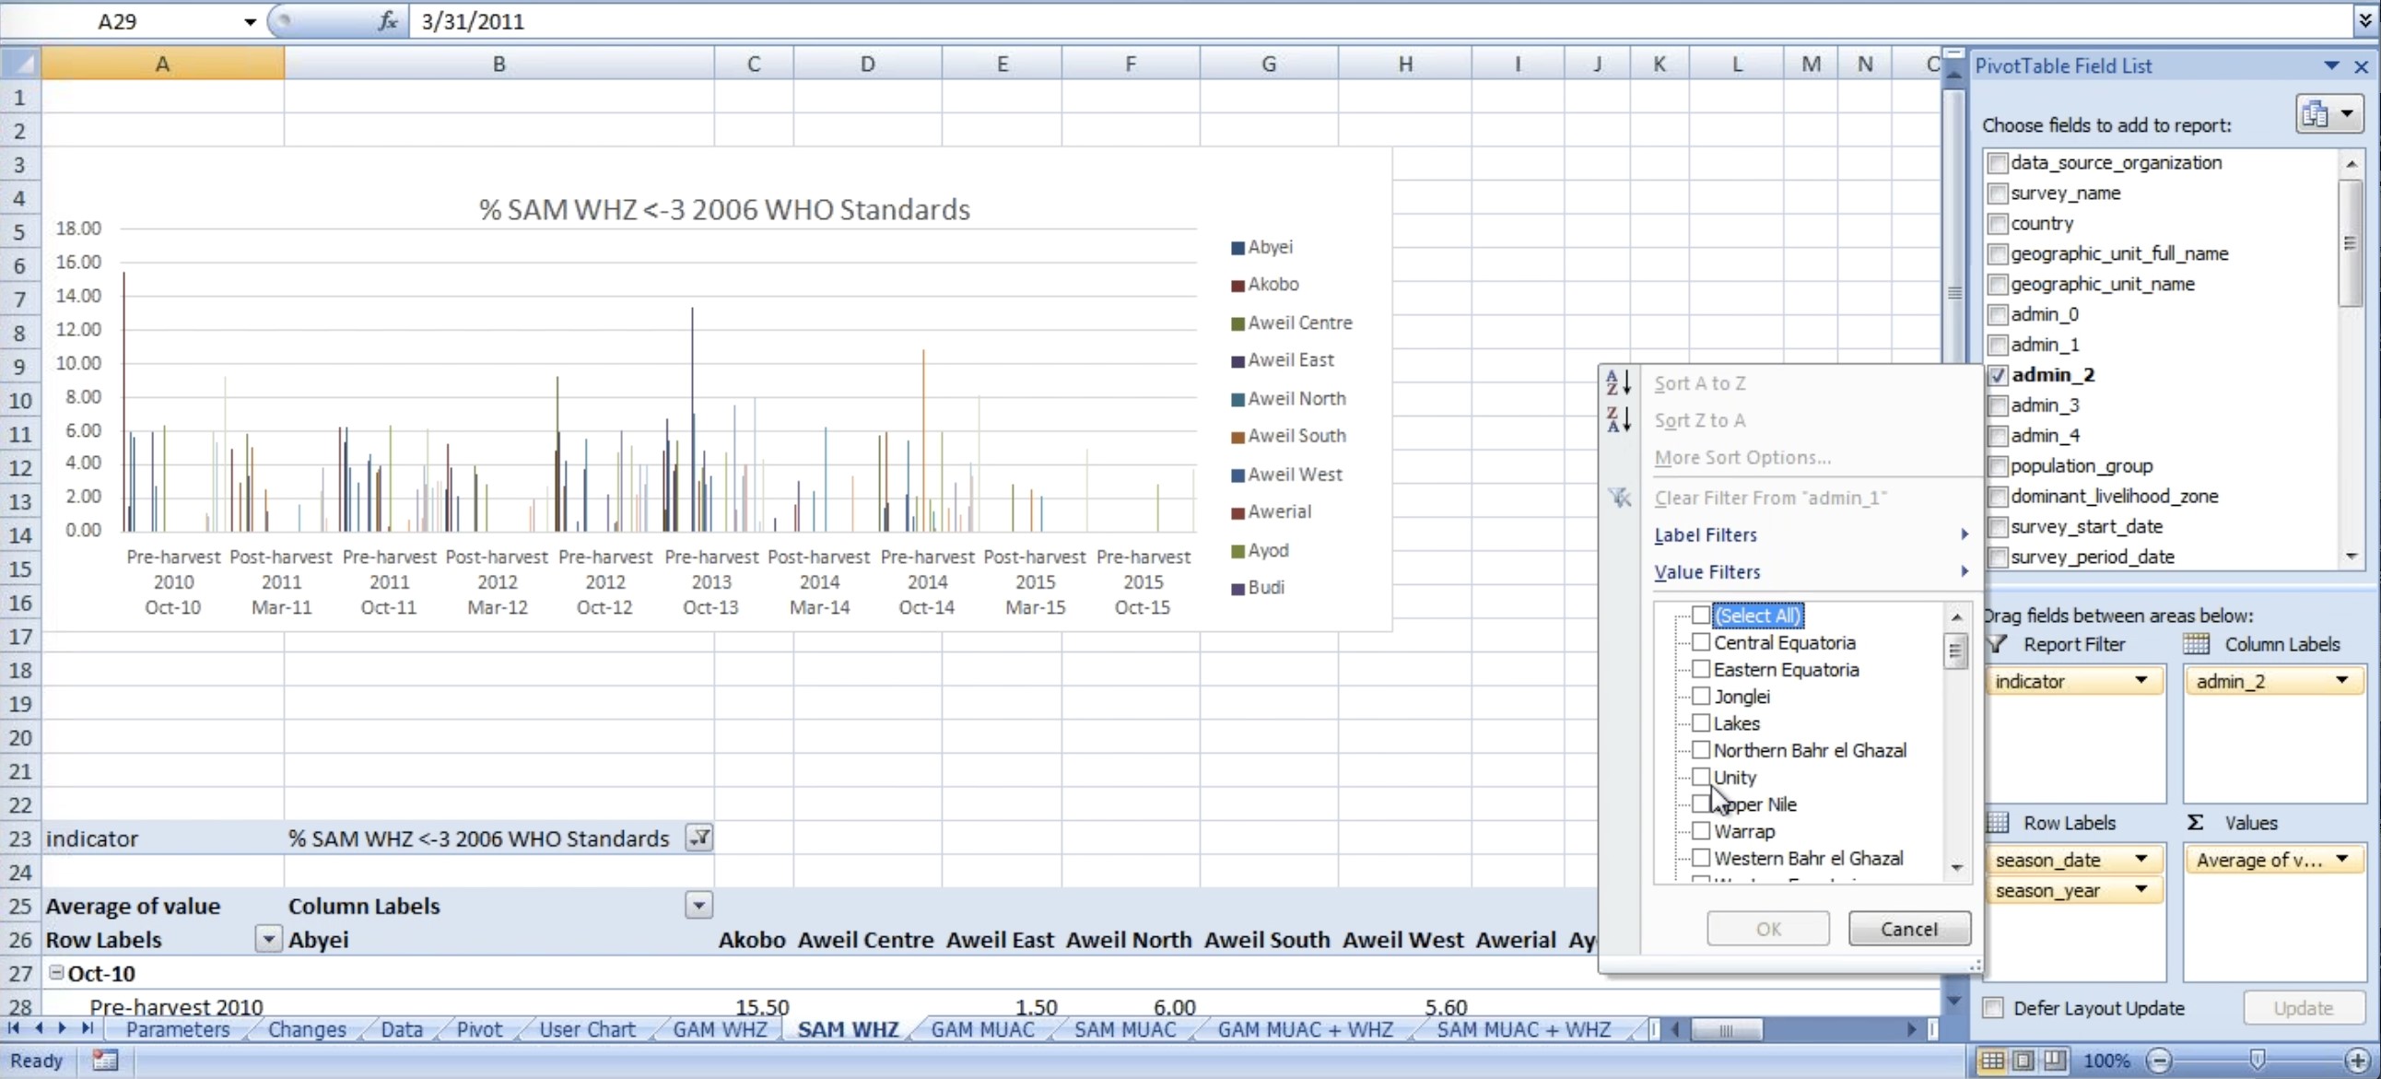Toggle the (Select All) checkbox
This screenshot has height=1079, width=2381.
[1700, 615]
